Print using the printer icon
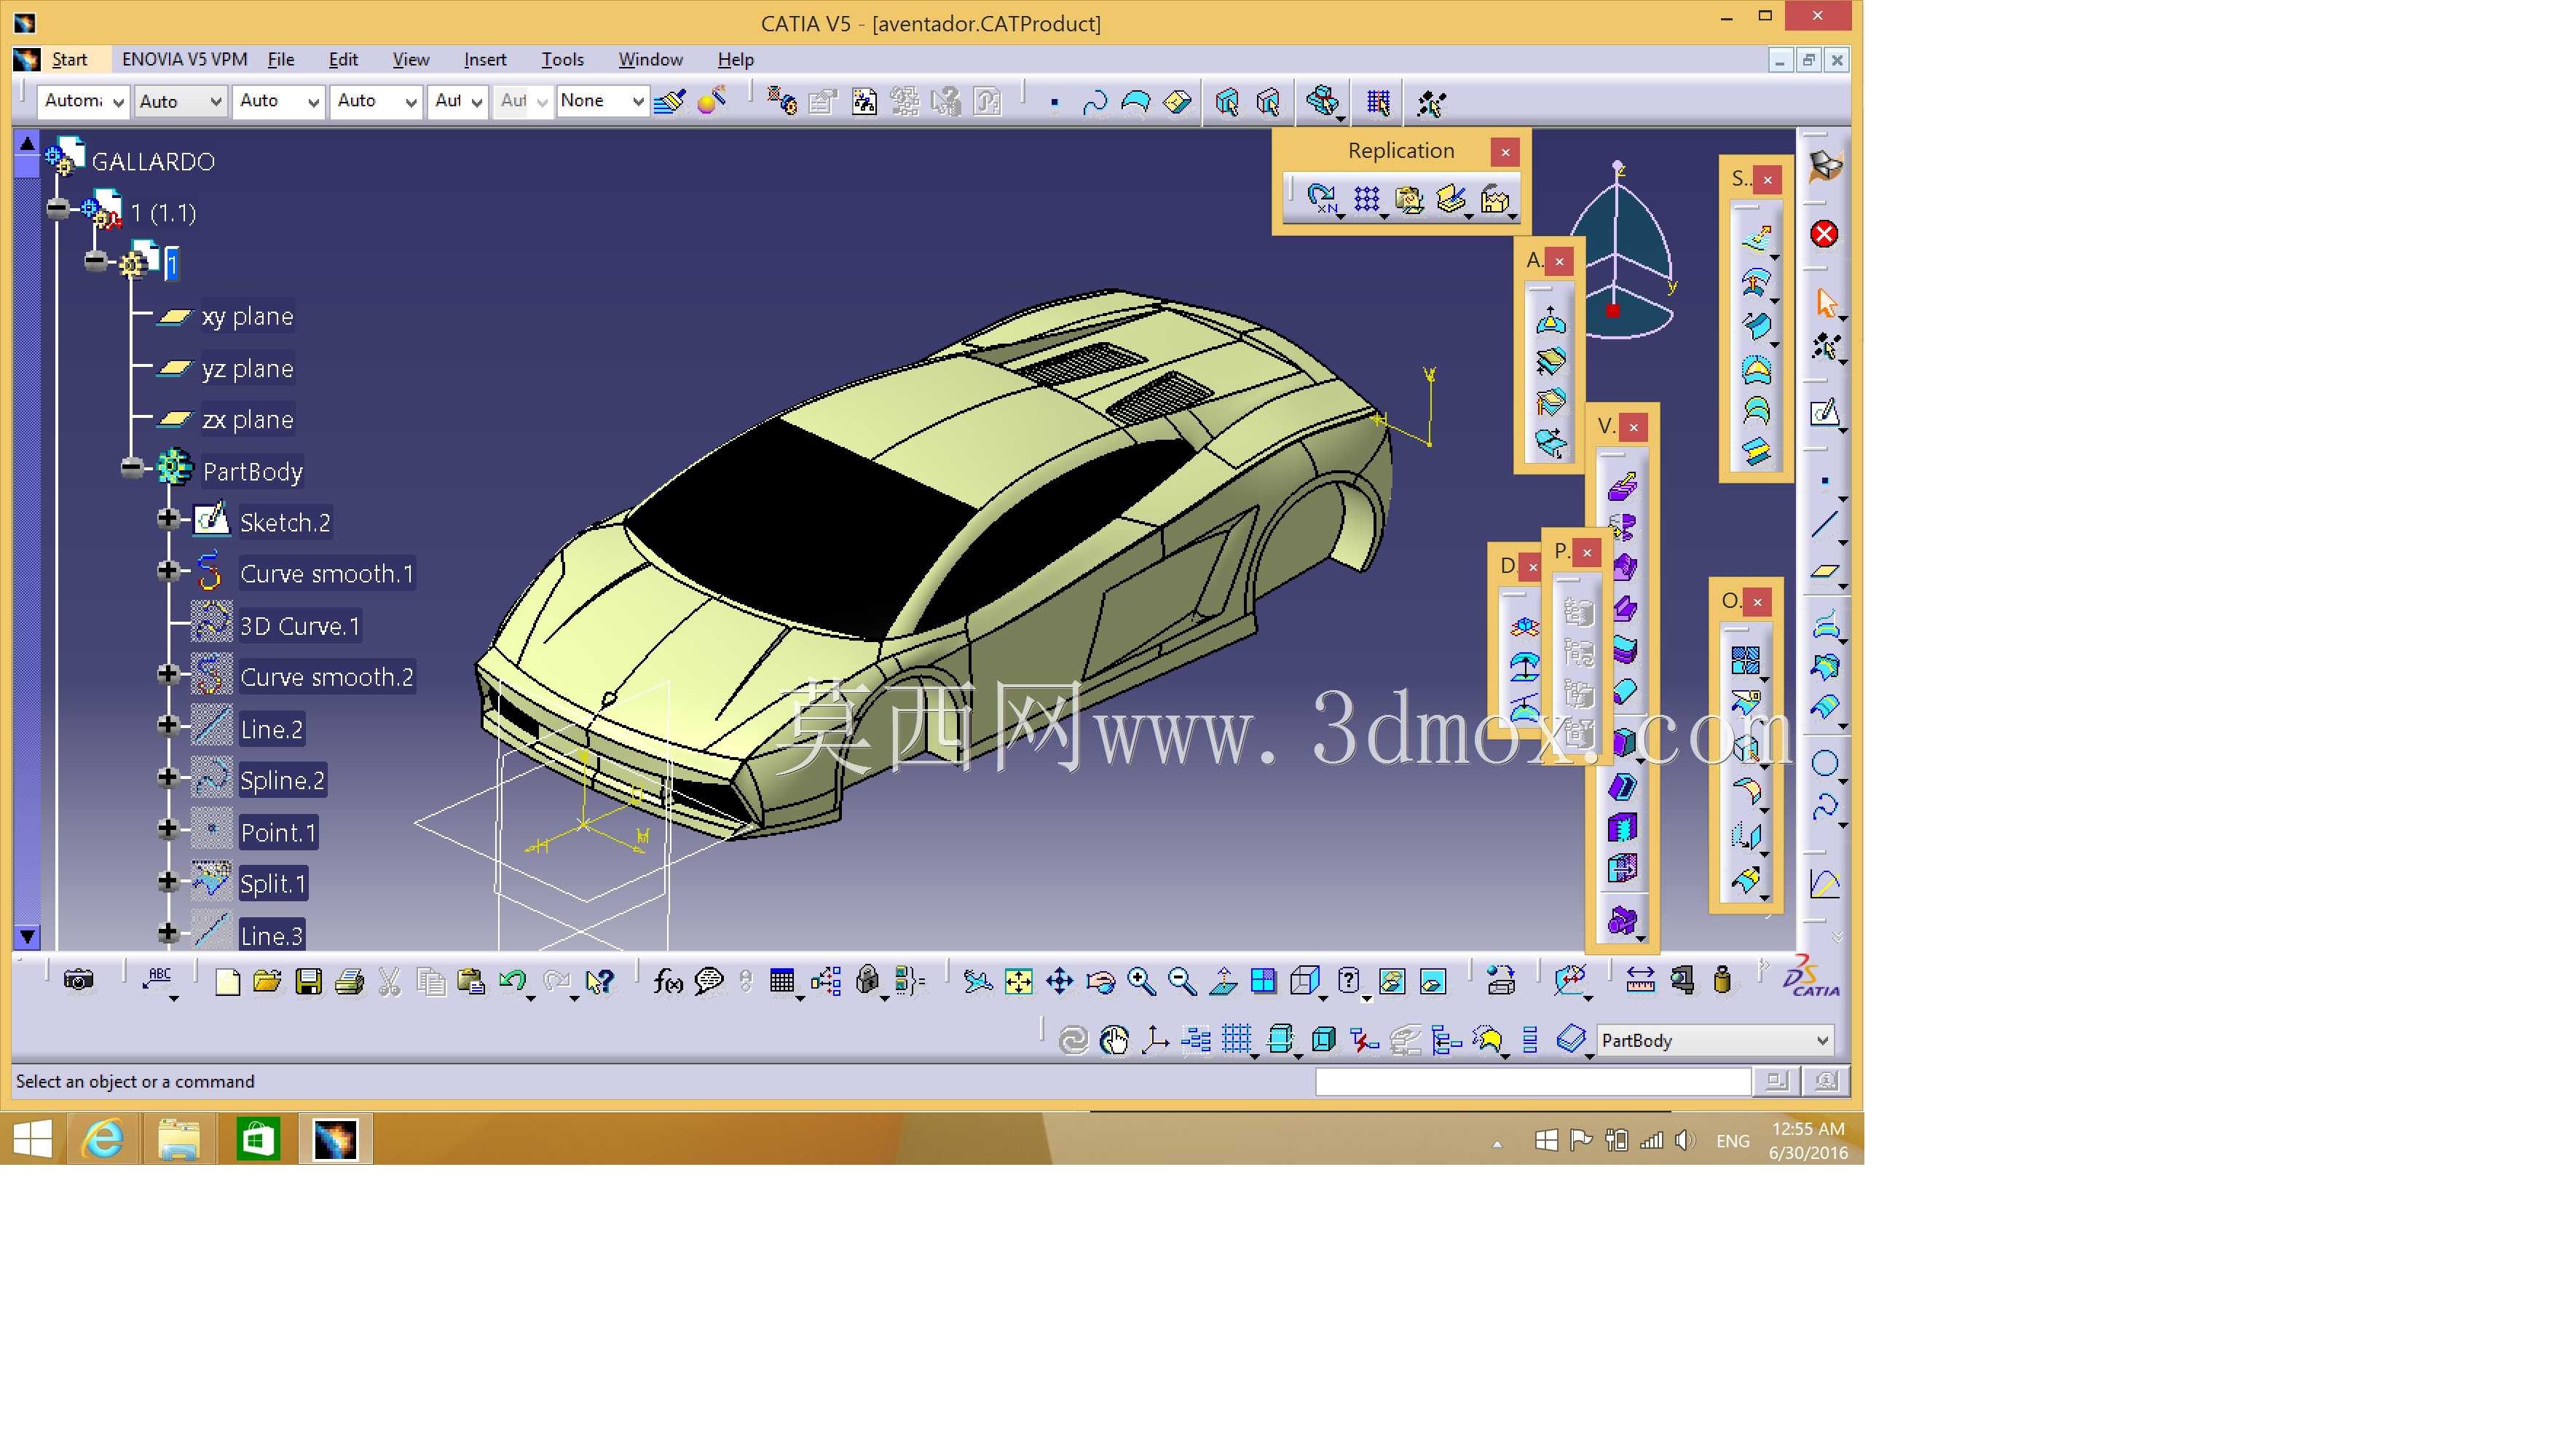 pyautogui.click(x=349, y=981)
